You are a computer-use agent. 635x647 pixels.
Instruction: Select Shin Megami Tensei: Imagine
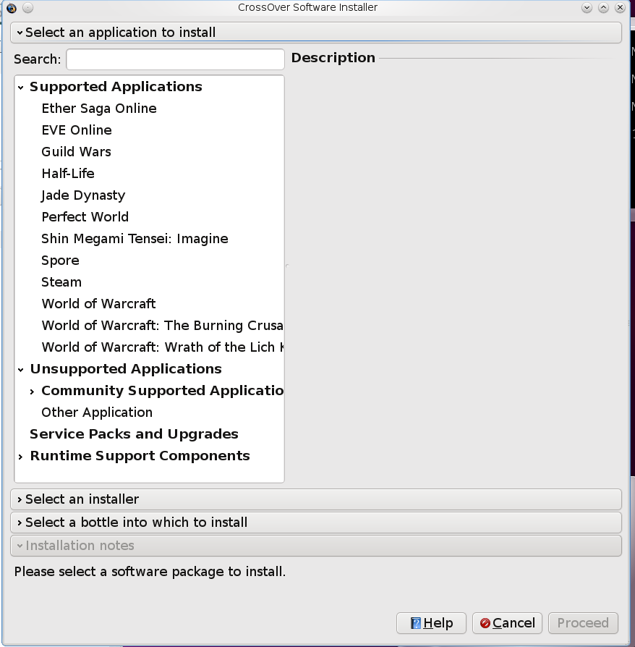coord(135,239)
